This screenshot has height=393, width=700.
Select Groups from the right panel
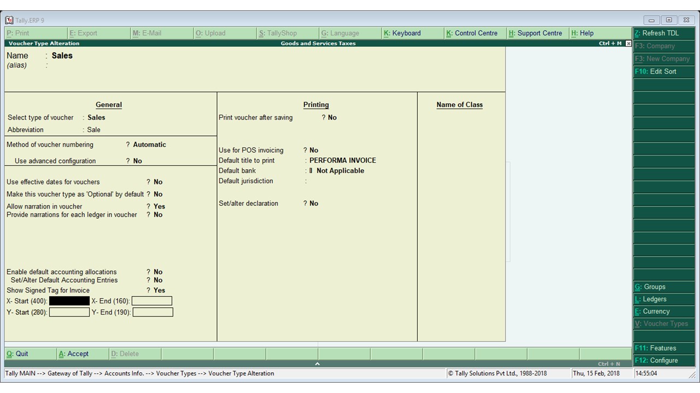[654, 287]
